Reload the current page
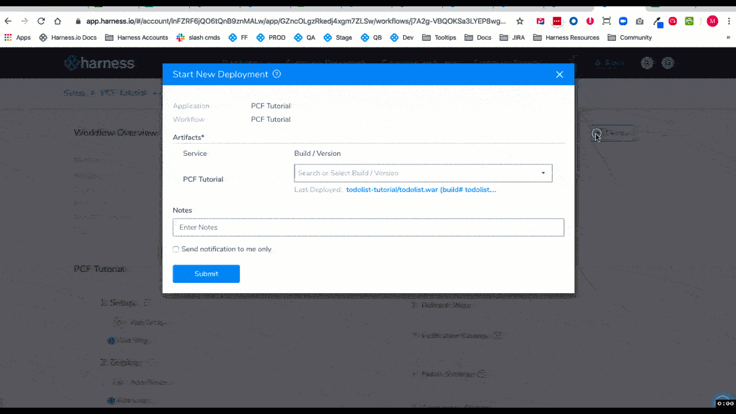This screenshot has width=736, height=414. (x=41, y=21)
